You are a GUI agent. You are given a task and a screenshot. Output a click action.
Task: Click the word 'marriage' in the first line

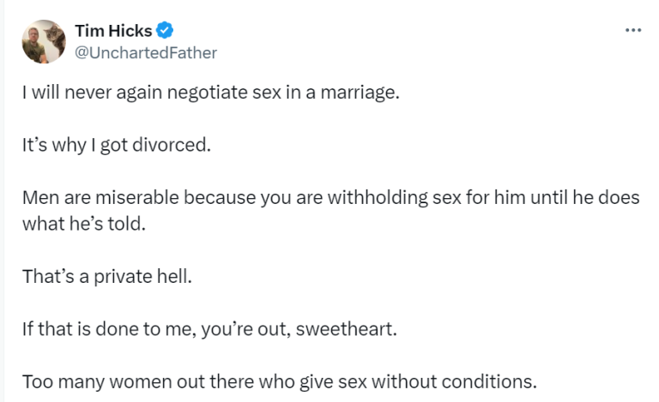[x=360, y=93]
